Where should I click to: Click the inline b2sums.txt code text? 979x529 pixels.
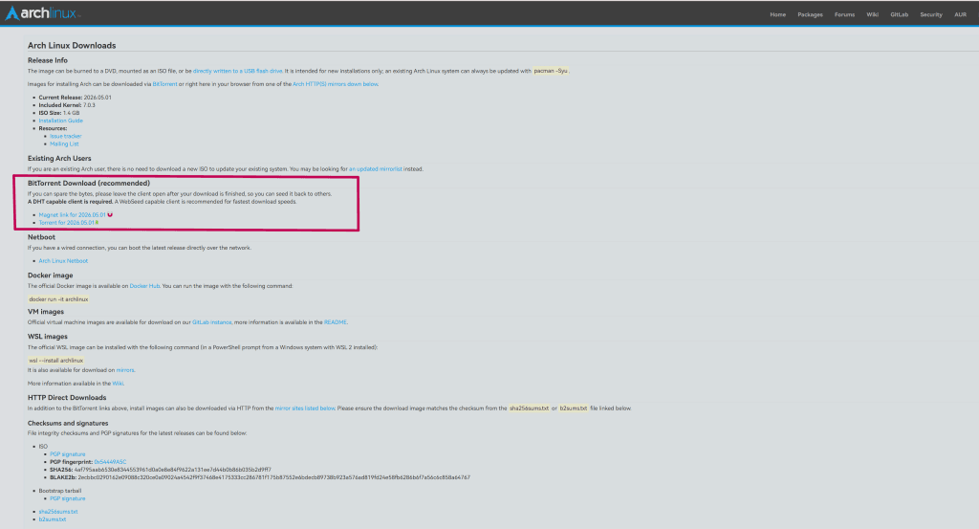click(x=574, y=408)
